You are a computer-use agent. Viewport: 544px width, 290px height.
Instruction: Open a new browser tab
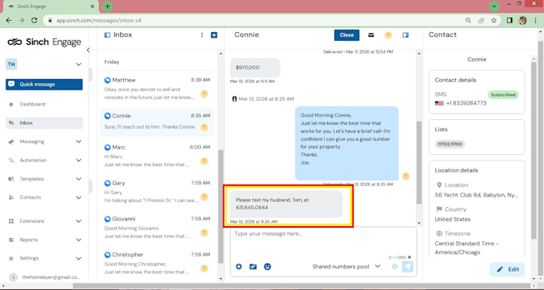pos(107,6)
